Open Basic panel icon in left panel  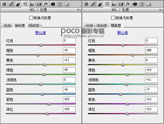[4, 4]
